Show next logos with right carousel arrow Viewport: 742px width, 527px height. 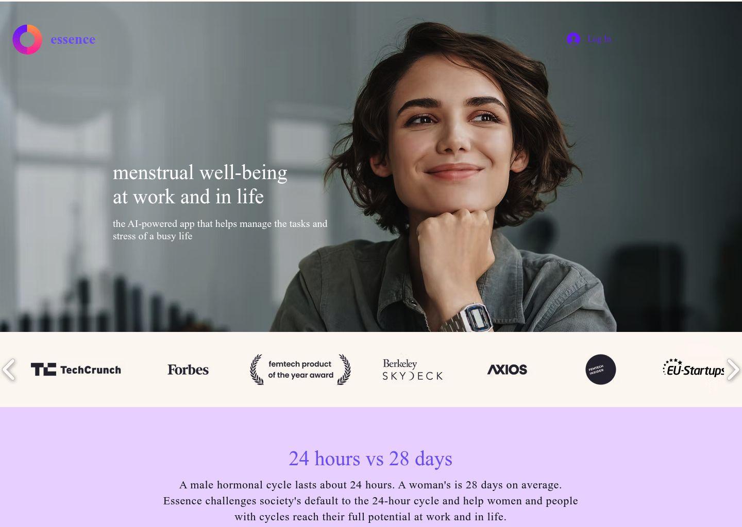733,370
